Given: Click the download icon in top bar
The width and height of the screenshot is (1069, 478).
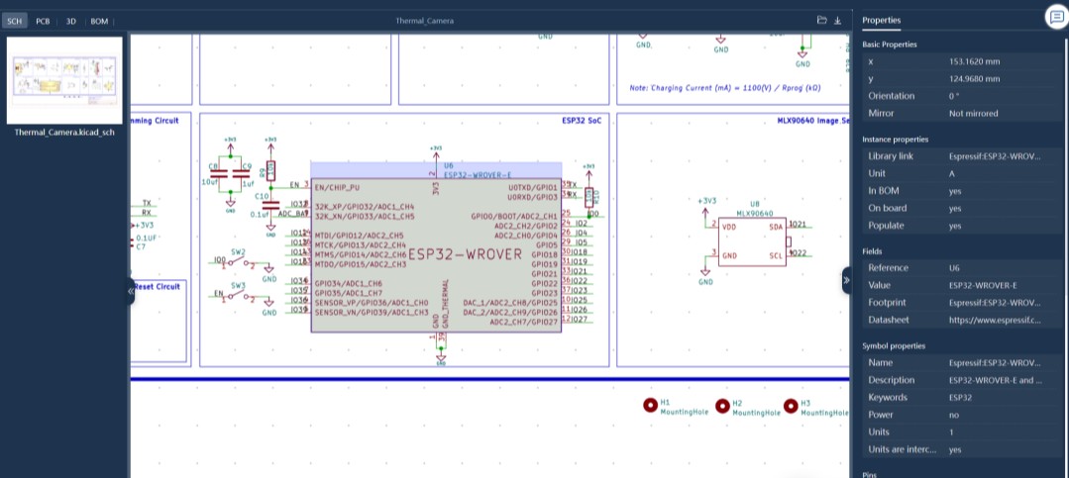Looking at the screenshot, I should coord(837,20).
